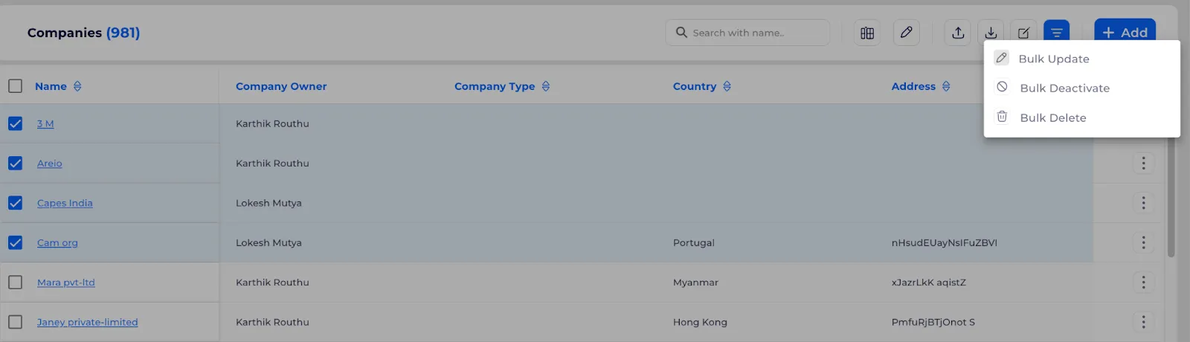Click the magnifier icon in search box

tap(681, 33)
